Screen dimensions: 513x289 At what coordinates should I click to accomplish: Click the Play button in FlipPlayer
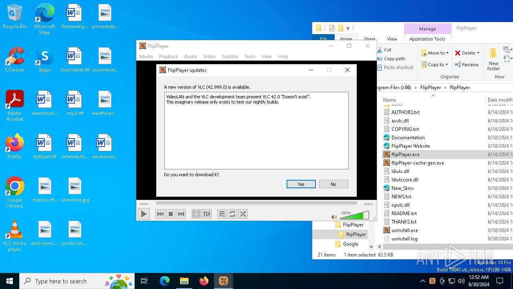[143, 214]
